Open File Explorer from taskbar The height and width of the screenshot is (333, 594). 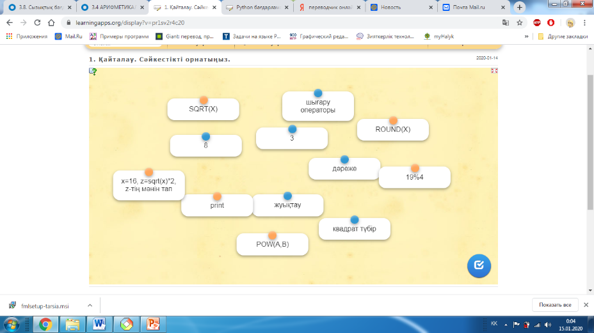pyautogui.click(x=72, y=324)
